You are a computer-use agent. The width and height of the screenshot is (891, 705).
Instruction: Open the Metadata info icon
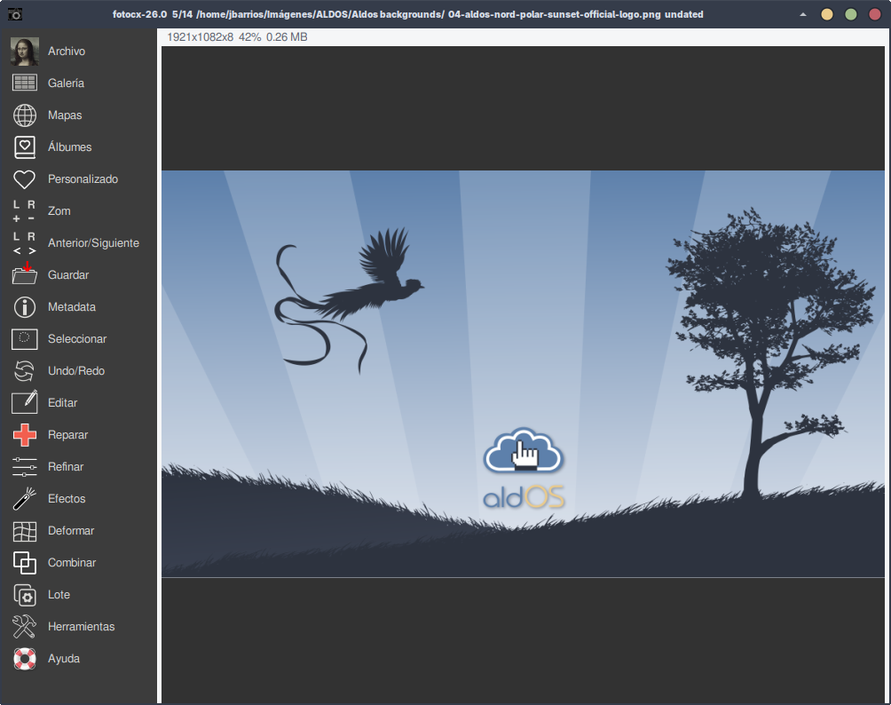tap(25, 307)
